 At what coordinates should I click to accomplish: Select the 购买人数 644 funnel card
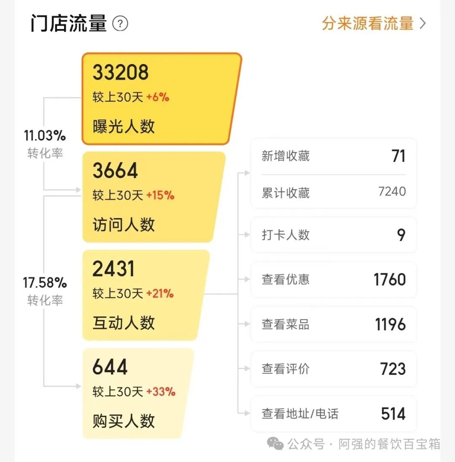138,393
